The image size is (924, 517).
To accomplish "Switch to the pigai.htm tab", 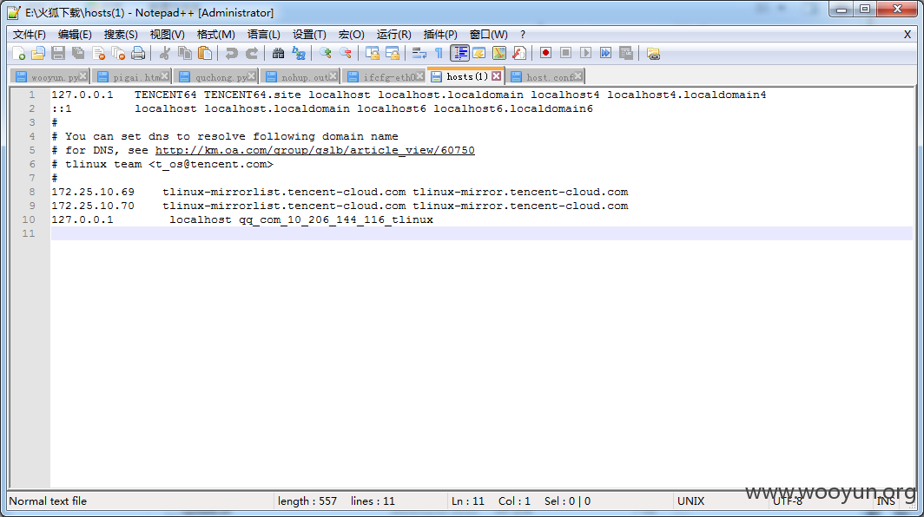I will click(x=131, y=77).
